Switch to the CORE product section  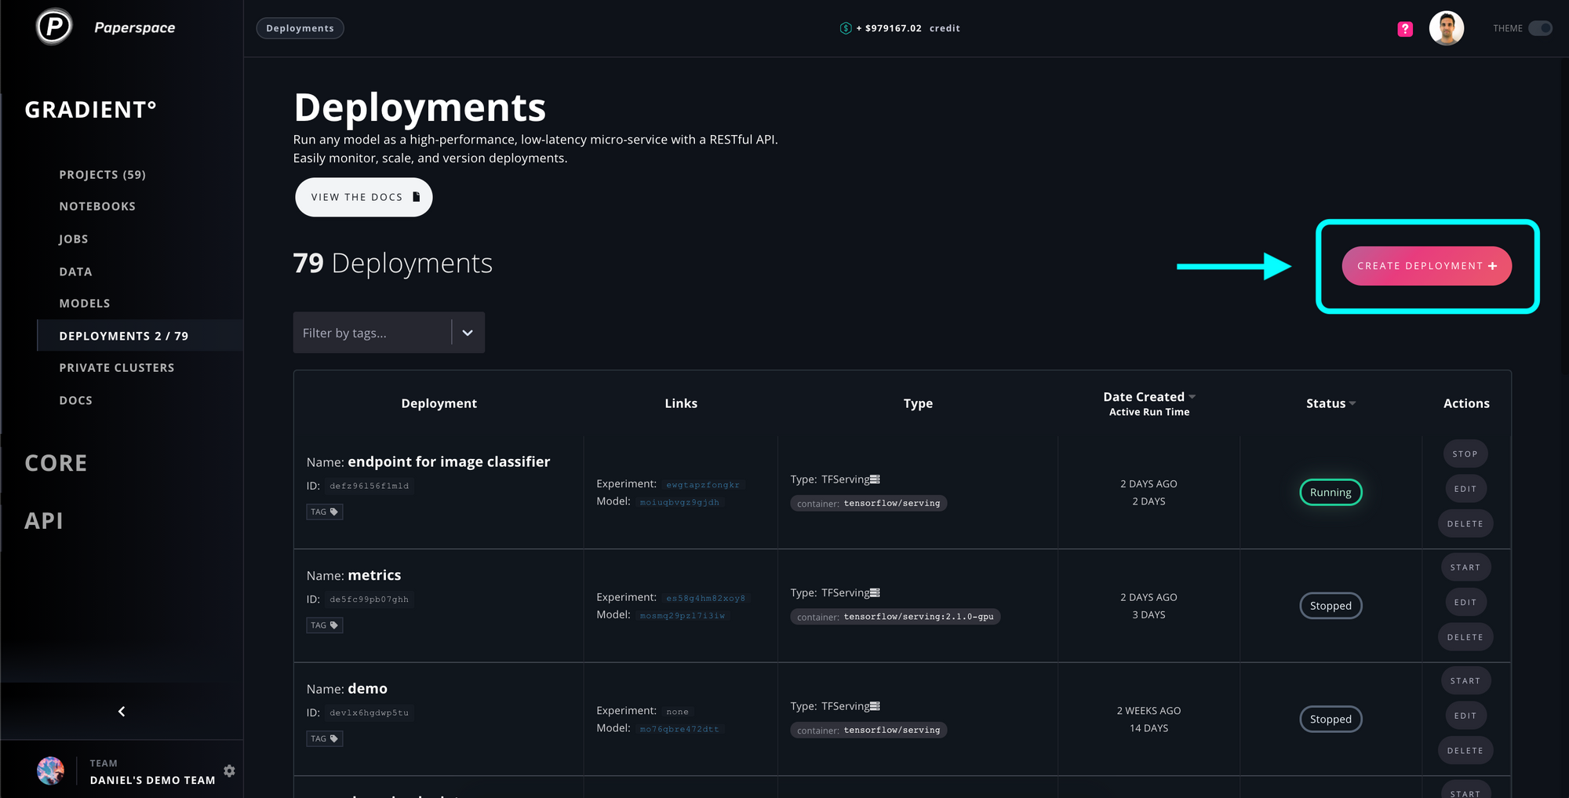coord(56,463)
